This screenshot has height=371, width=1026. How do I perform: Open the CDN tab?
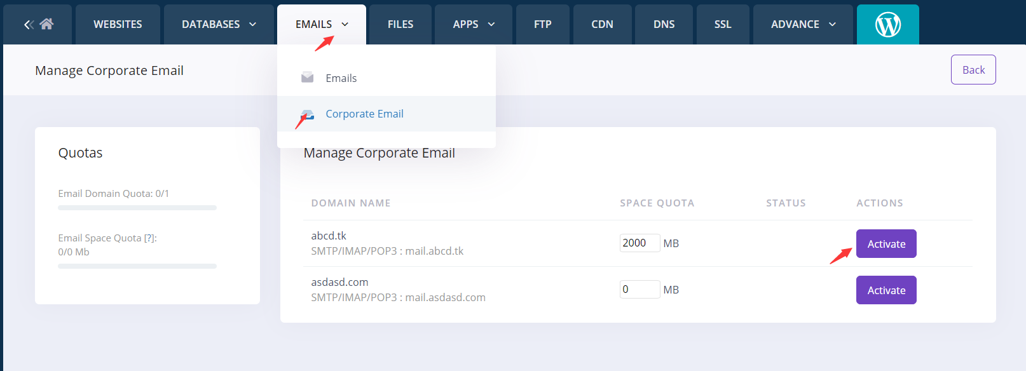(x=602, y=25)
